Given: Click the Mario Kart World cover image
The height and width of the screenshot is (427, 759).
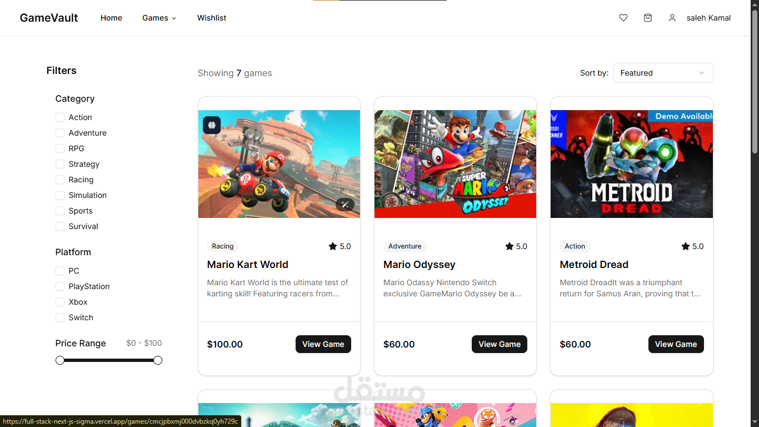Looking at the screenshot, I should (279, 164).
